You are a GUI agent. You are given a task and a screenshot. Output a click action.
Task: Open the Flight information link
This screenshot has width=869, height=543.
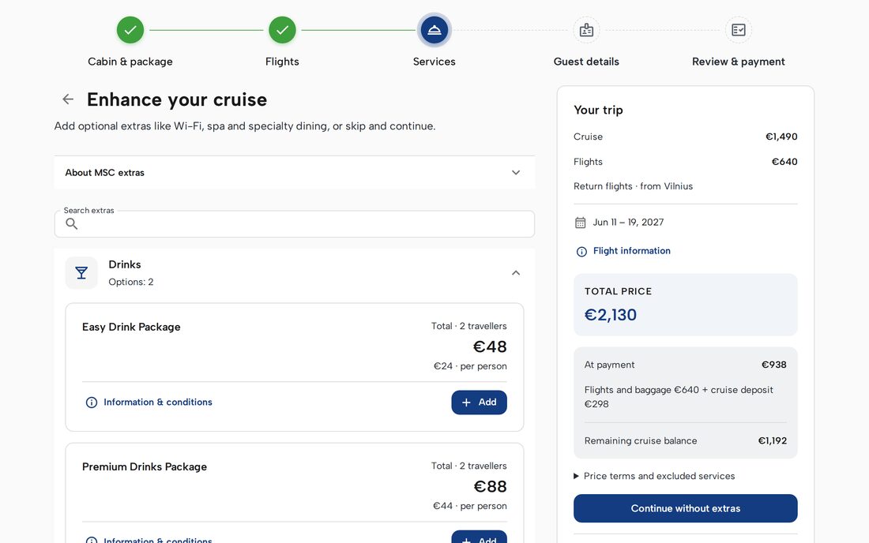(x=631, y=251)
